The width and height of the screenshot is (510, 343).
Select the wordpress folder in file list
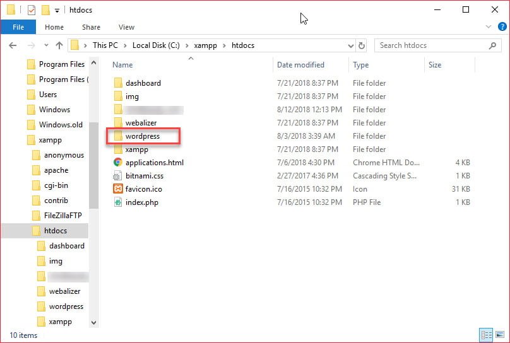[143, 136]
